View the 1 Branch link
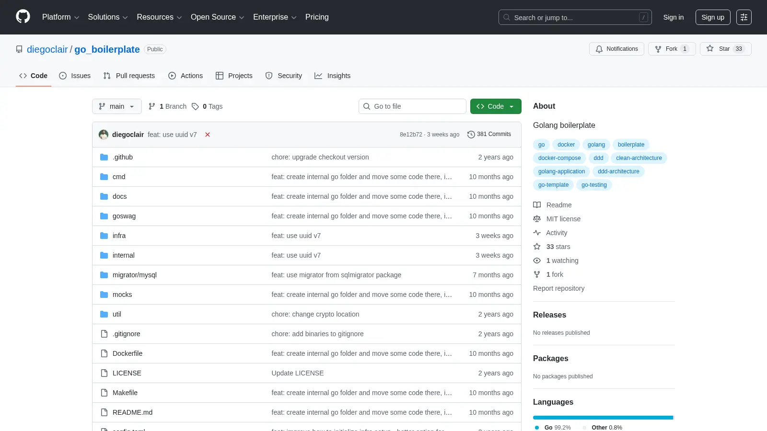The height and width of the screenshot is (431, 767). [x=167, y=106]
